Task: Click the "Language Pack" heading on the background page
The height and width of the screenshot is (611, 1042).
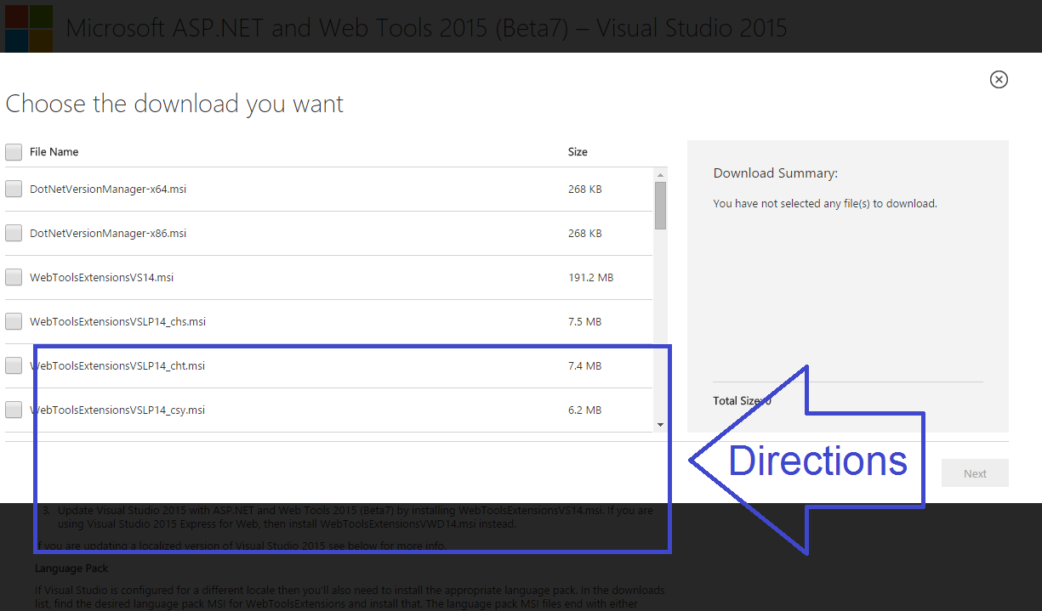Action: 71,568
